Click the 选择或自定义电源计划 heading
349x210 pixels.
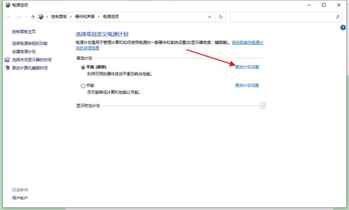[x=102, y=34]
